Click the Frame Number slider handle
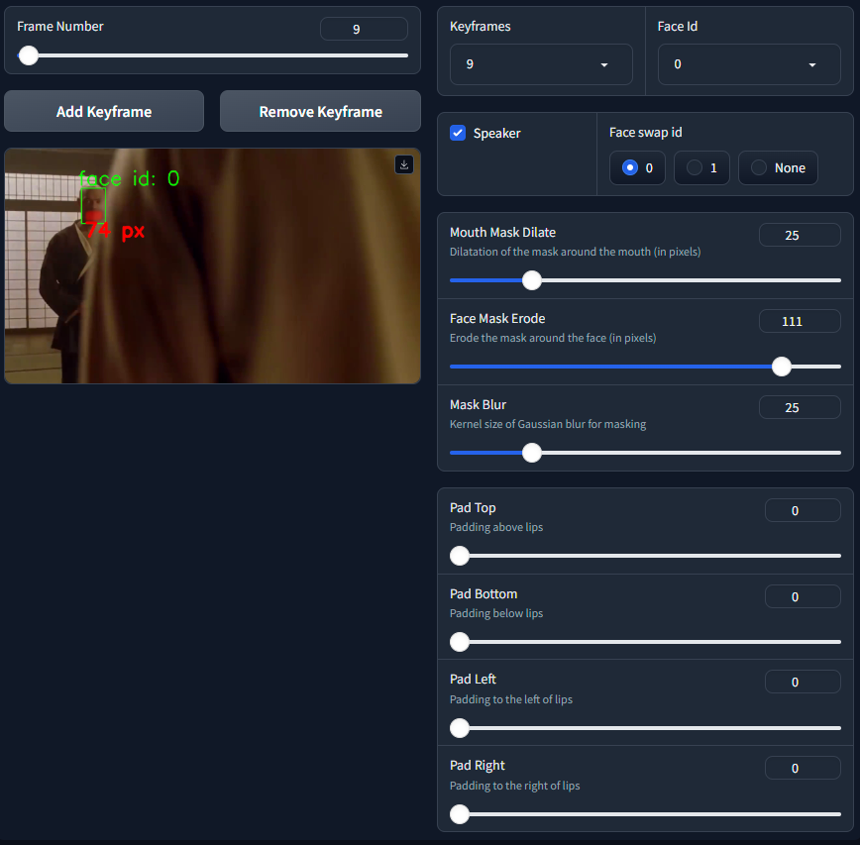This screenshot has height=845, width=860. 29,55
